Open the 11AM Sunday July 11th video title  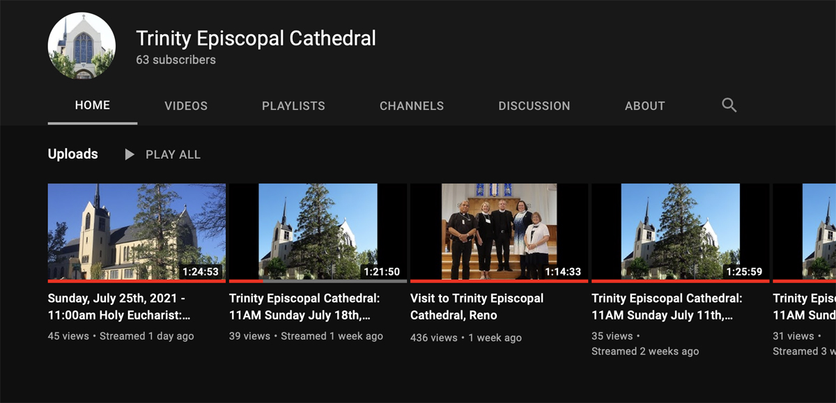[x=667, y=307]
